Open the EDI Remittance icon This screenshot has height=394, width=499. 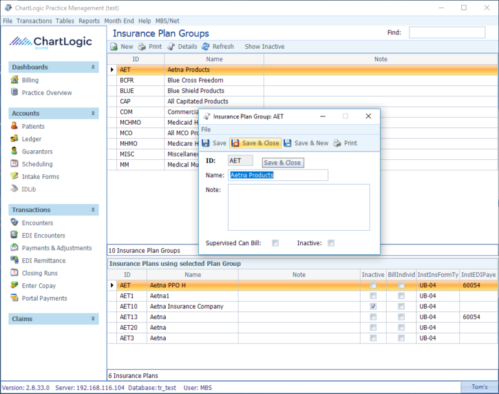[x=14, y=260]
